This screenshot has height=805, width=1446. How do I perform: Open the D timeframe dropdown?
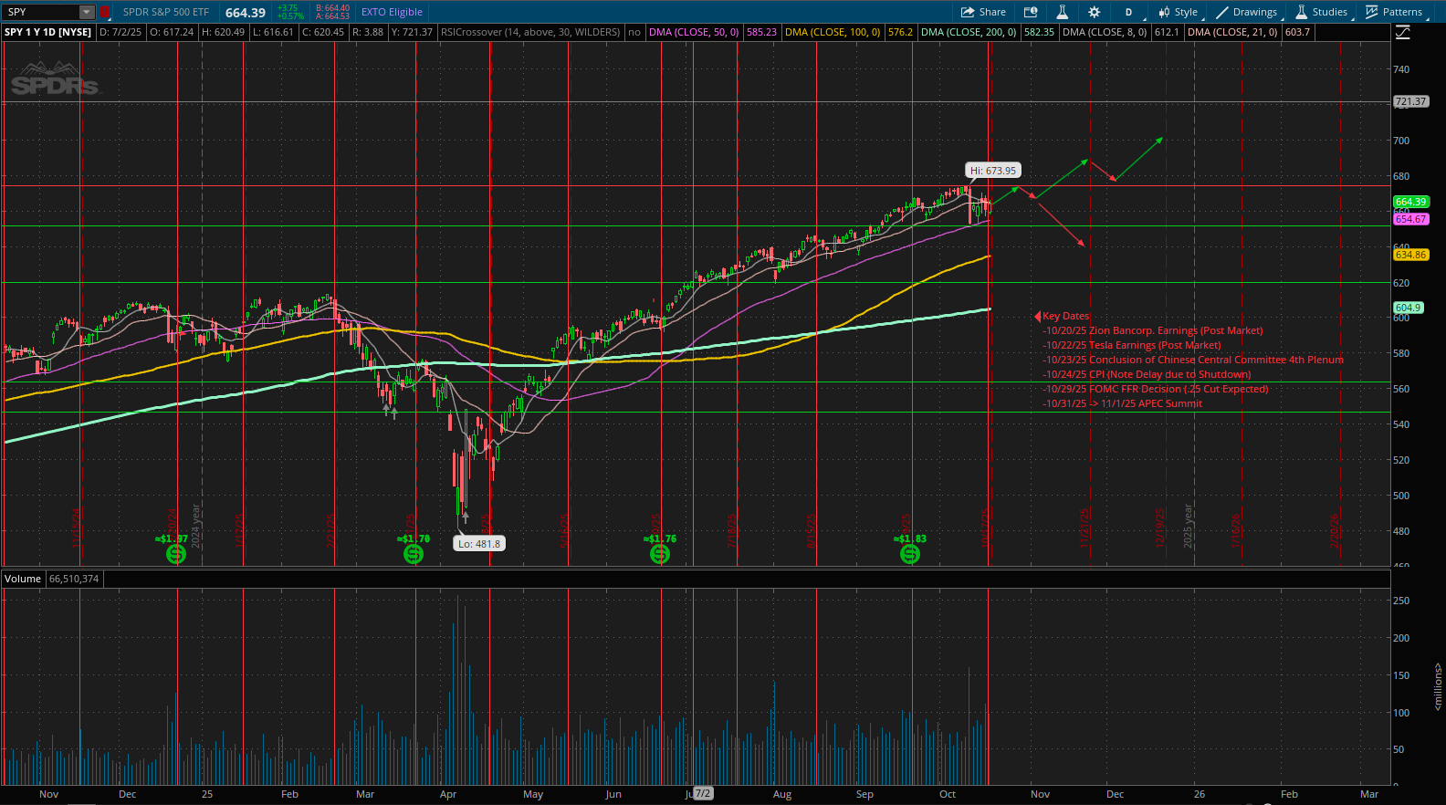coord(1128,12)
